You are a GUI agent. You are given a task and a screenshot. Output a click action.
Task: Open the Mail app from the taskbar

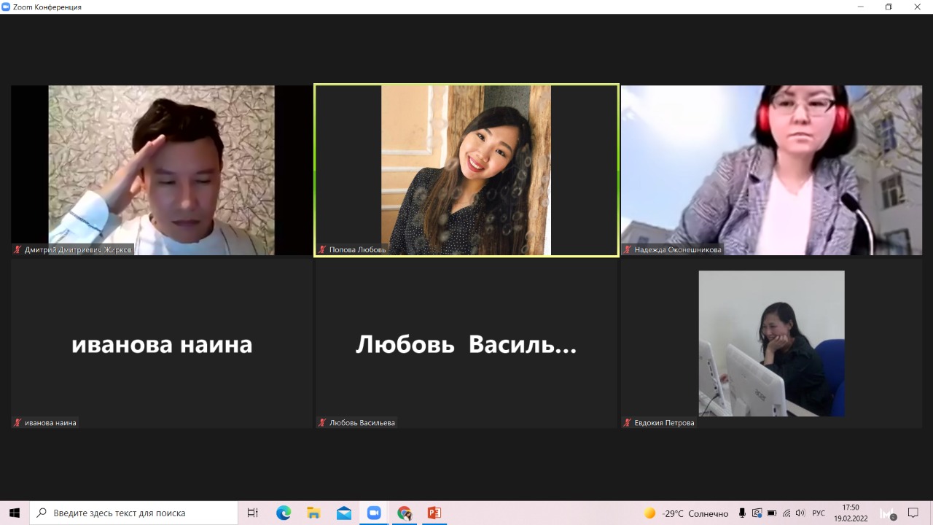click(344, 513)
